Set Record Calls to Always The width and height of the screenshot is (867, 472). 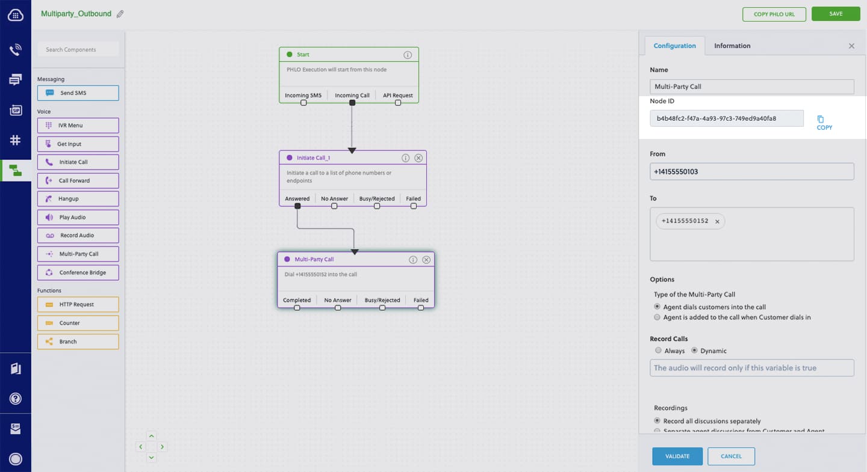(x=657, y=351)
